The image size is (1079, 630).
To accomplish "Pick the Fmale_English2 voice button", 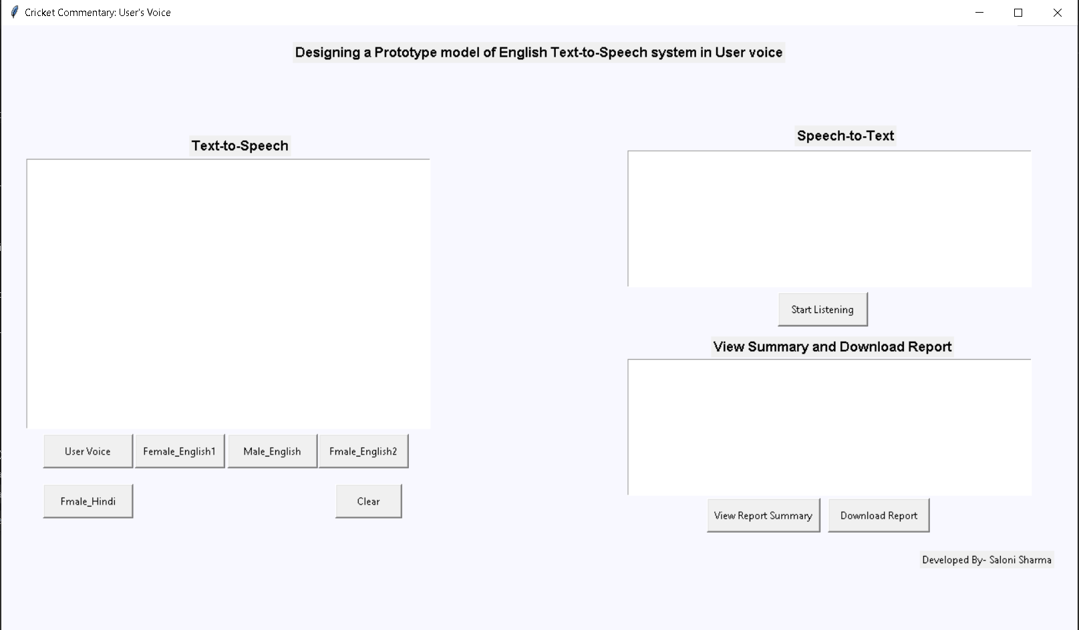I will [363, 451].
